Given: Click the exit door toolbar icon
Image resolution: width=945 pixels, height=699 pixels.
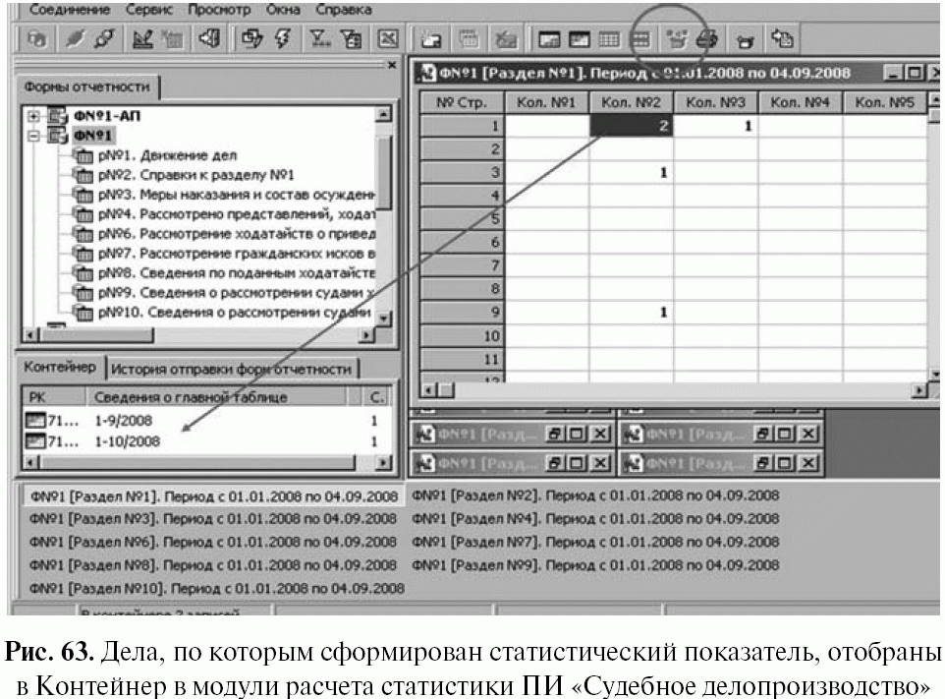Looking at the screenshot, I should (x=209, y=39).
